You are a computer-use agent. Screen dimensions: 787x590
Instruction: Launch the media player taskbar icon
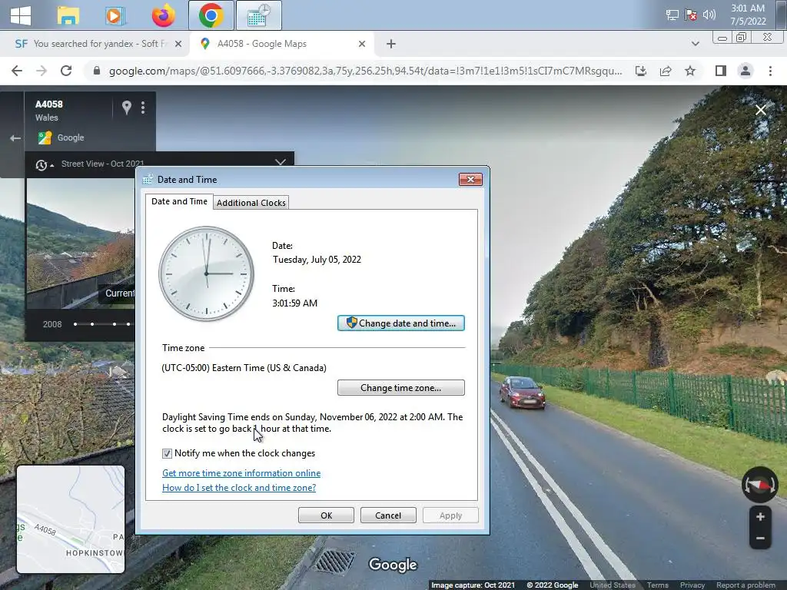pos(115,15)
